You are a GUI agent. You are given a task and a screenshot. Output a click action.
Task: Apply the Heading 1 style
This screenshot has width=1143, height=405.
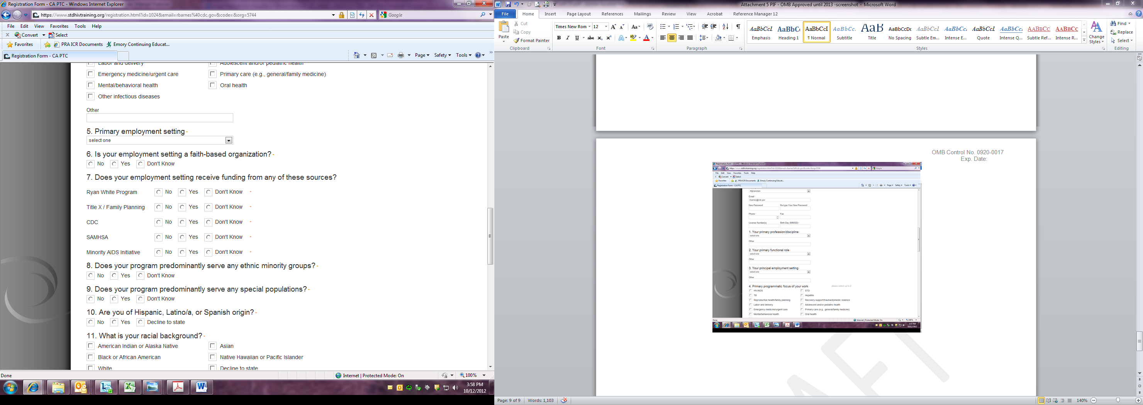pyautogui.click(x=789, y=32)
